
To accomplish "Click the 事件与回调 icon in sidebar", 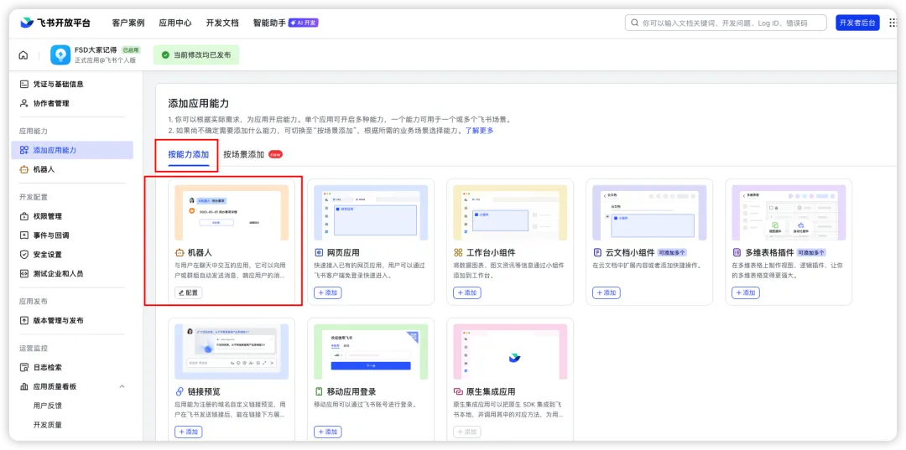I will [23, 235].
